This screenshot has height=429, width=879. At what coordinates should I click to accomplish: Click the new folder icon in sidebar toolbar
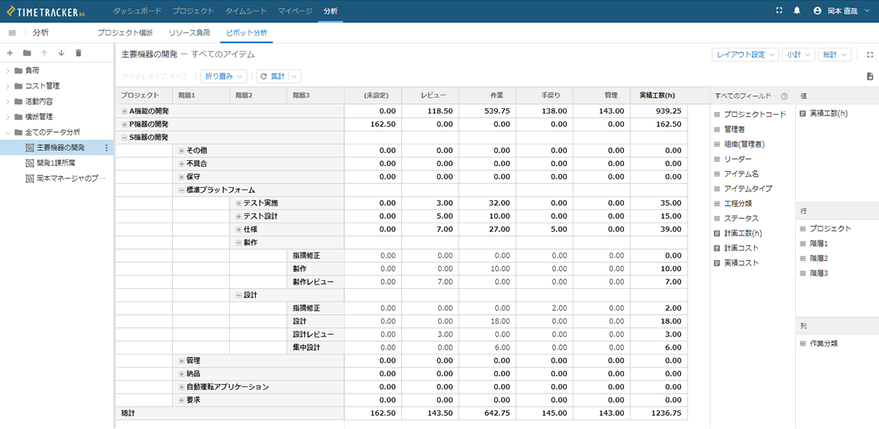pyautogui.click(x=27, y=53)
